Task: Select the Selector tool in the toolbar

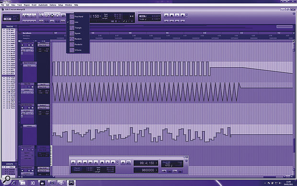Action: [52, 15]
